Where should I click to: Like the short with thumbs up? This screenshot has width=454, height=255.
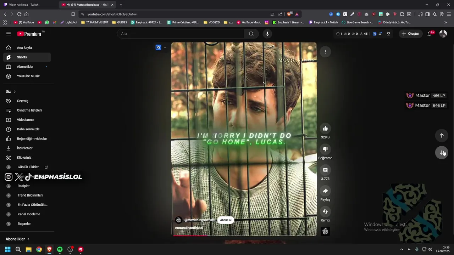[325, 128]
